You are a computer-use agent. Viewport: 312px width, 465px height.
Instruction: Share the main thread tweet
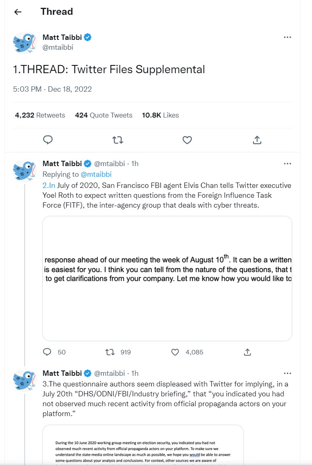(x=257, y=140)
